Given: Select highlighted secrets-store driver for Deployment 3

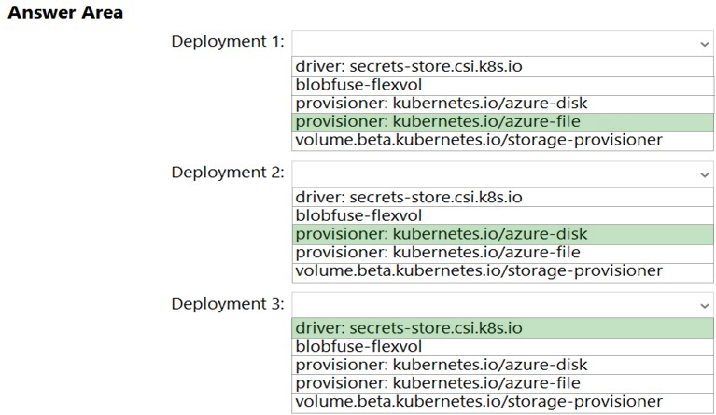Looking at the screenshot, I should tap(409, 328).
